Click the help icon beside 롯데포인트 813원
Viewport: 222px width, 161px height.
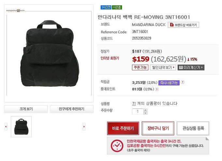157,89
